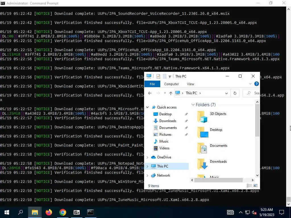Screen dimensions: 291x218
Task: Select Videos in navigation pane
Action: coord(164,148)
